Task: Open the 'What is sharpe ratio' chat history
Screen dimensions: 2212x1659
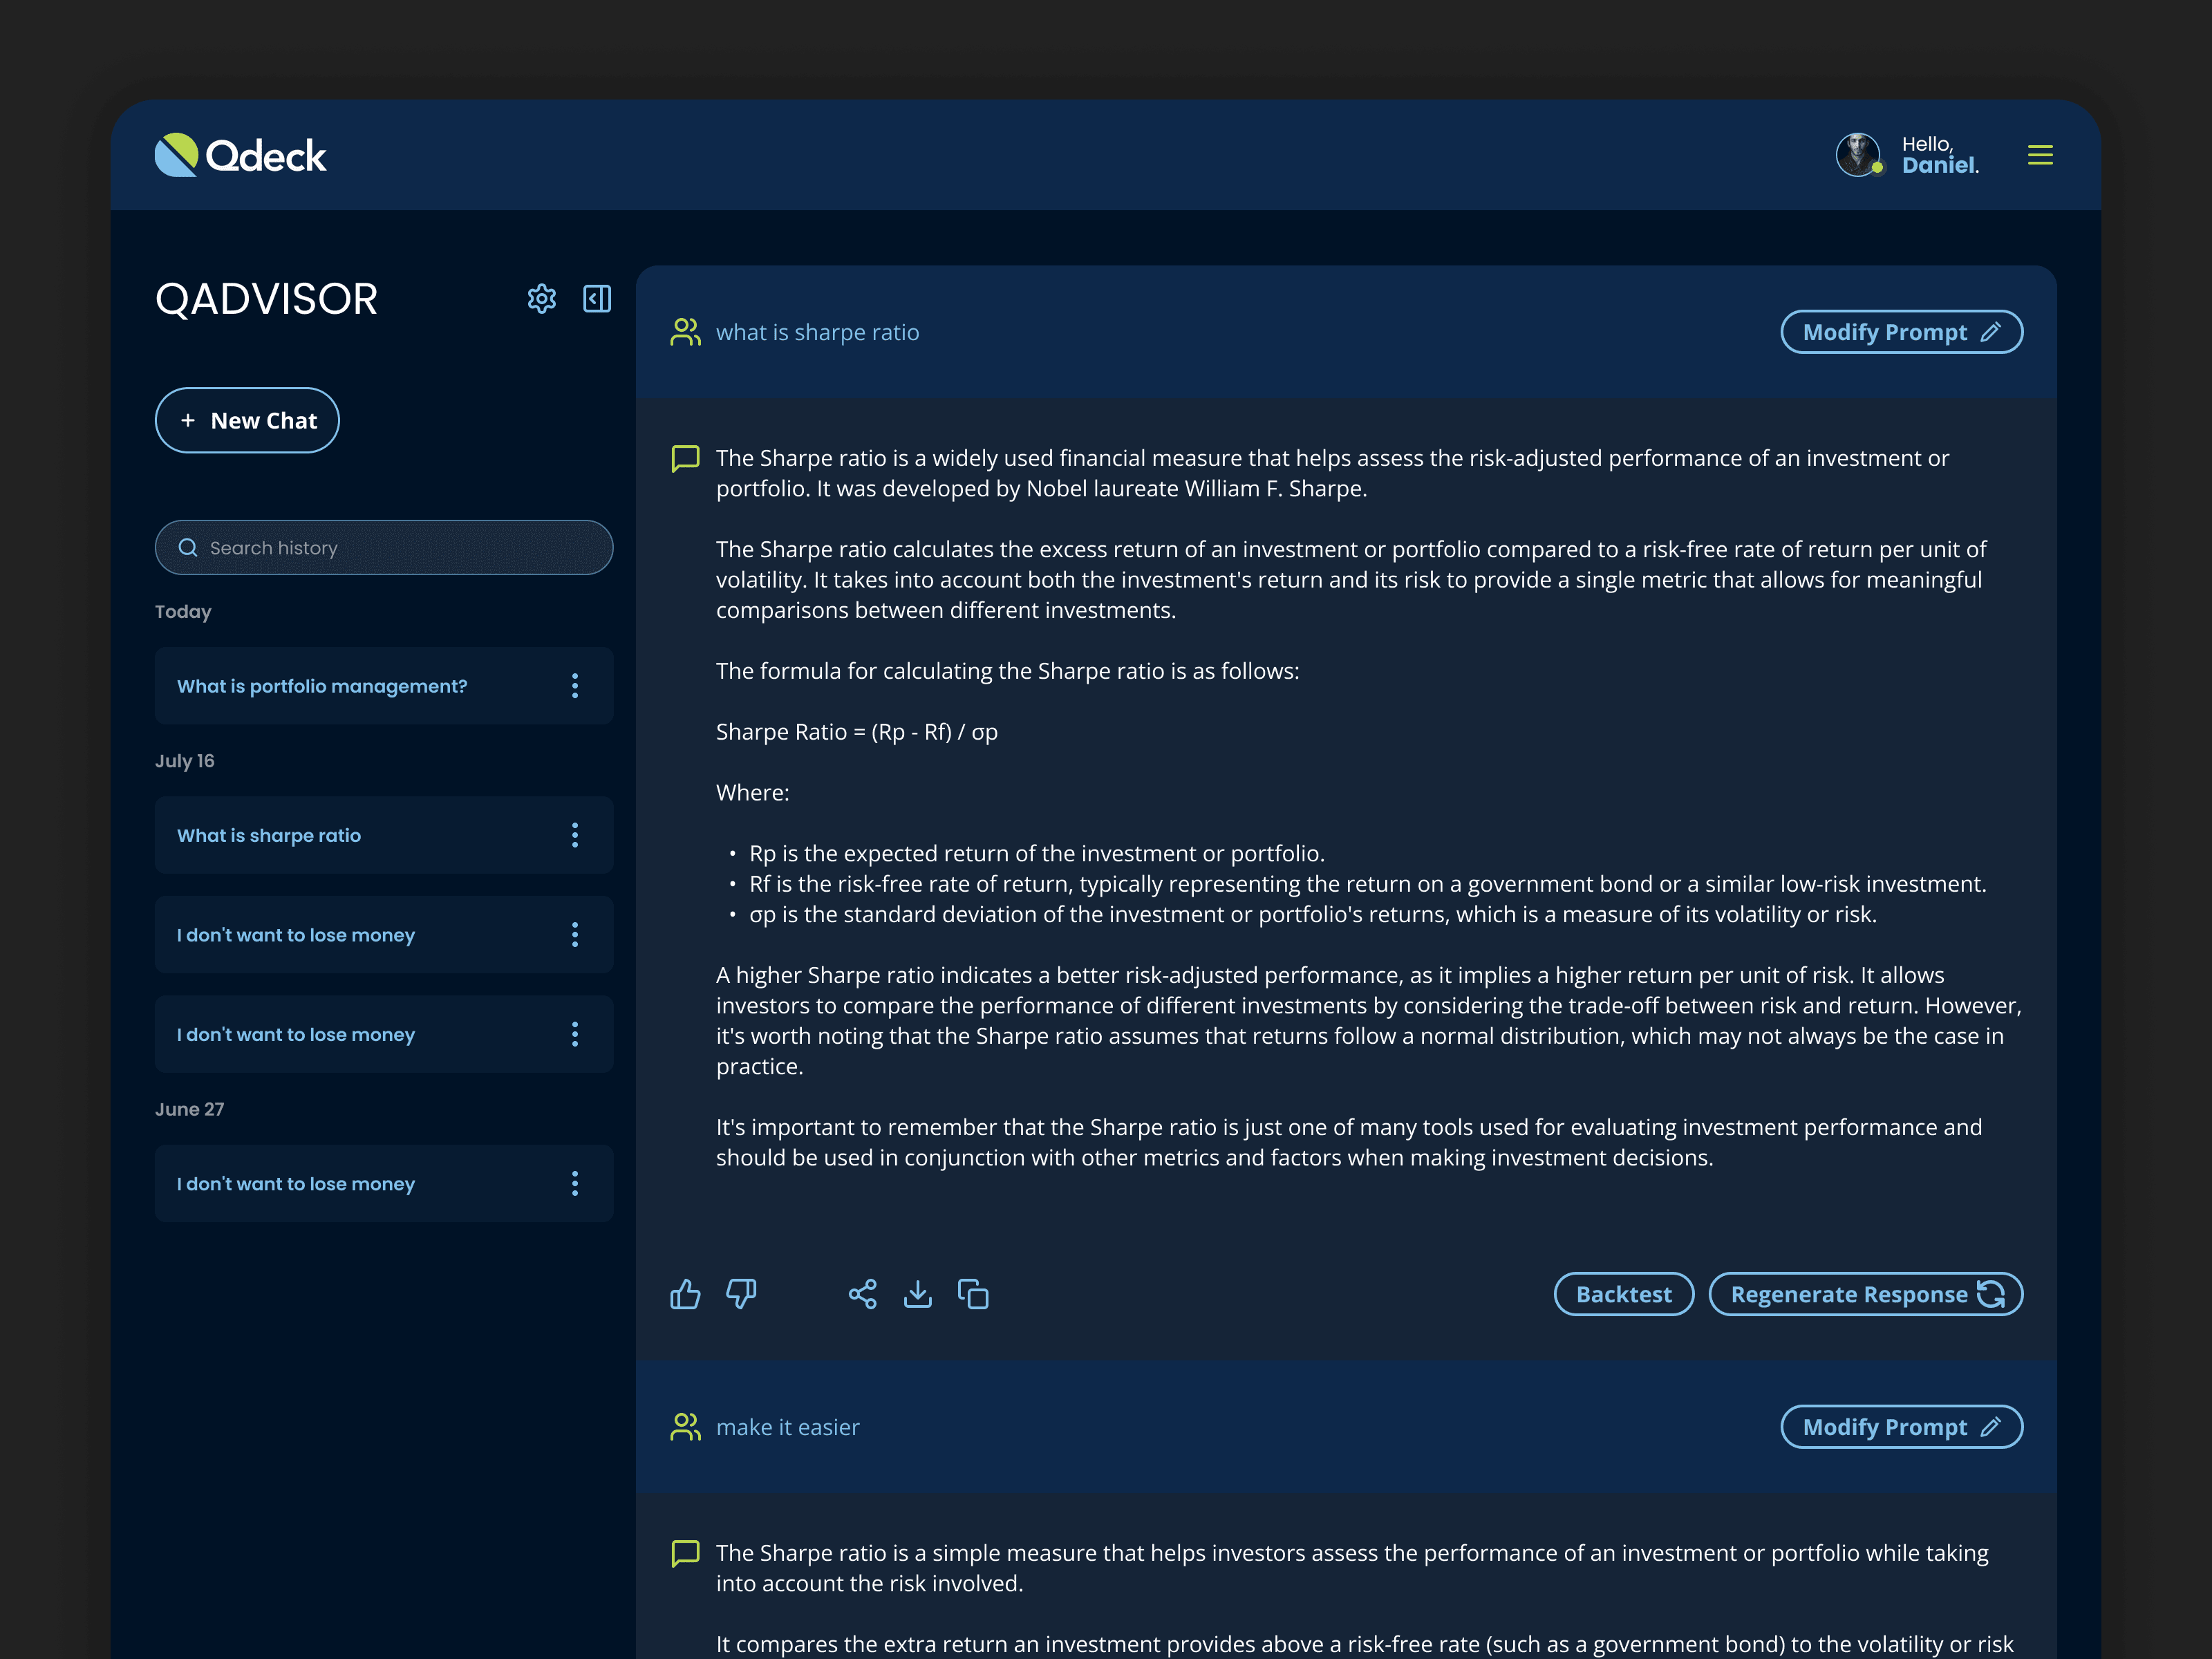Action: pos(270,835)
